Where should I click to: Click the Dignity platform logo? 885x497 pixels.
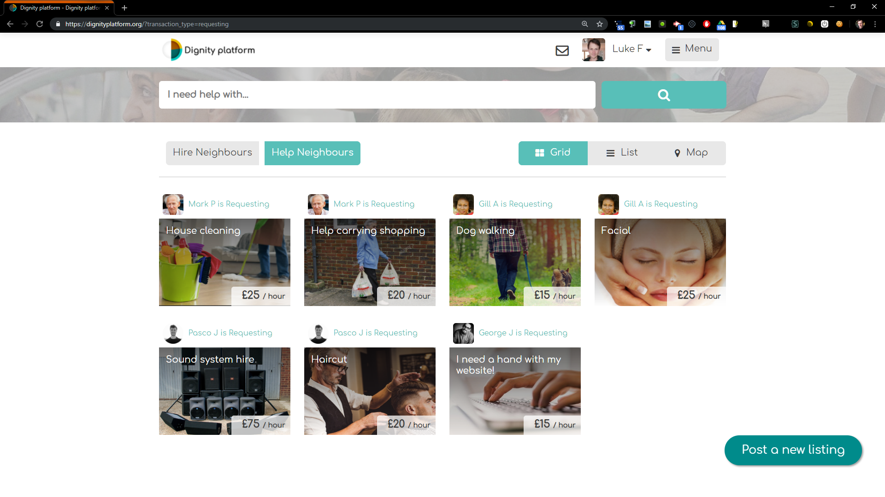(209, 50)
